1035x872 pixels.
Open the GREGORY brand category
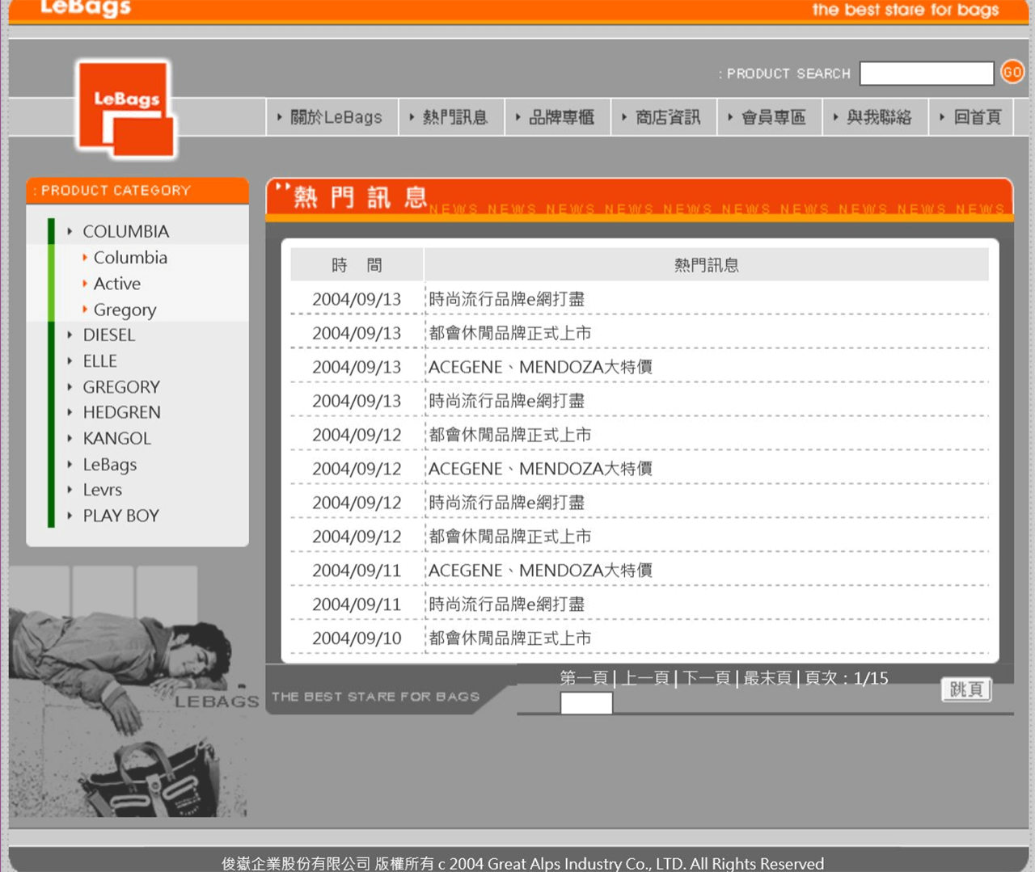tap(121, 387)
